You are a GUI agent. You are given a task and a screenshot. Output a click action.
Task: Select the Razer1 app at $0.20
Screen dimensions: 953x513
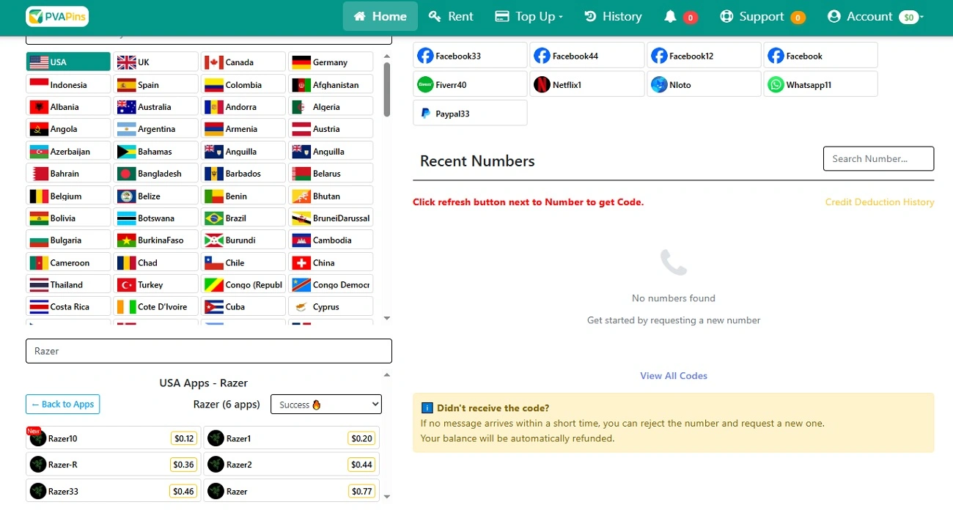click(291, 438)
